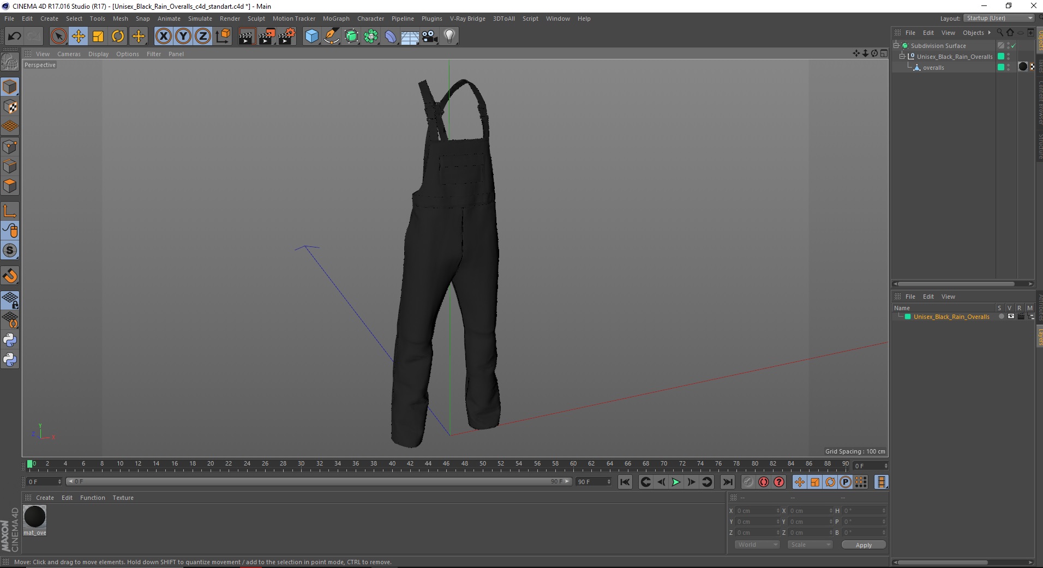The image size is (1043, 568).
Task: Open Edit Render Settings icon
Action: (x=287, y=37)
